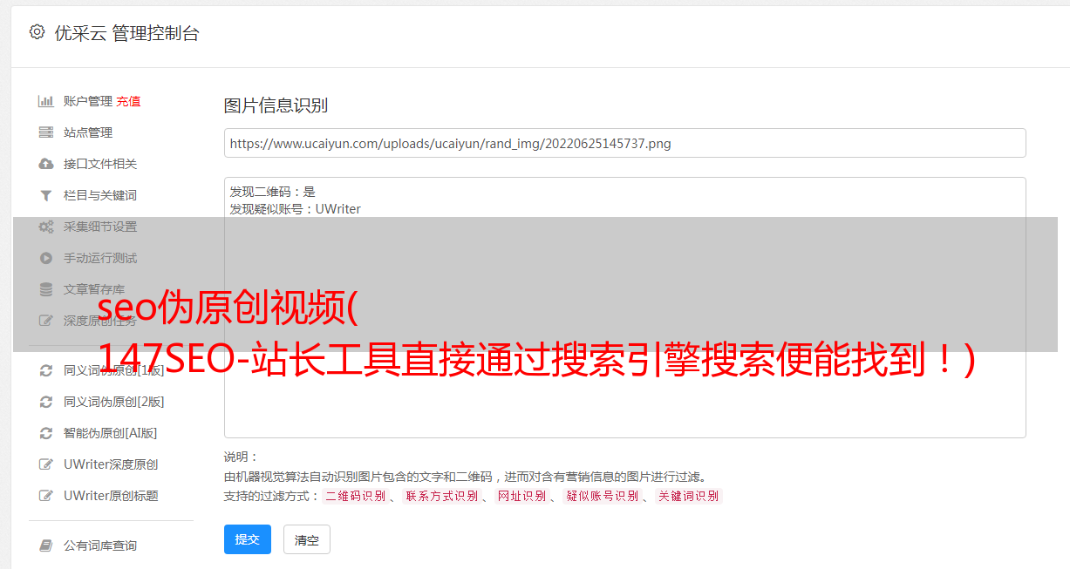Screen dimensions: 1070x569
Task: Open 同义词伪原创[1版] menu item
Action: coord(114,370)
